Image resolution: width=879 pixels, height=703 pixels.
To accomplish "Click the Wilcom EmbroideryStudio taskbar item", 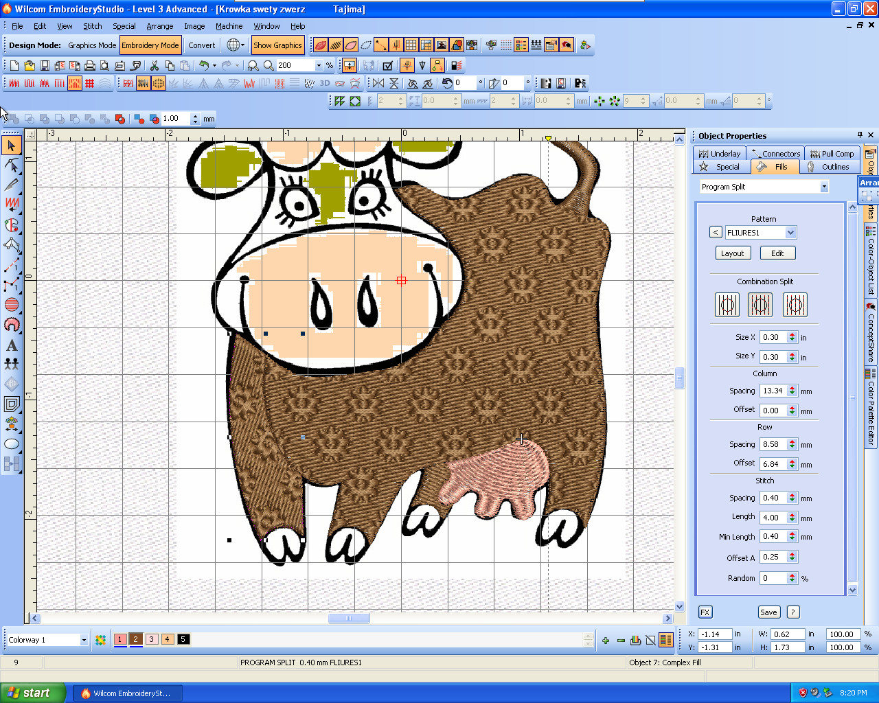I will 126,693.
